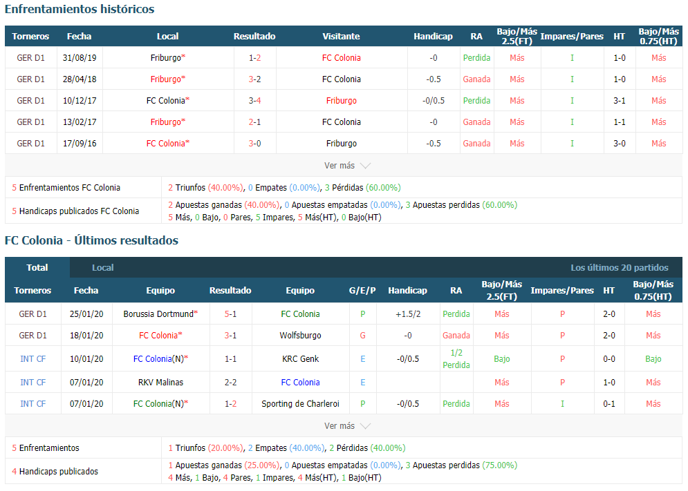This screenshot has height=491, width=688.
Task: Open FC Colonia local team in the 17/09/16 row
Action: [167, 144]
